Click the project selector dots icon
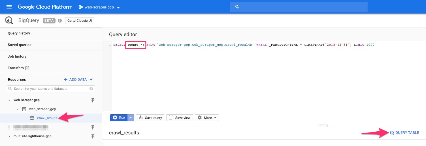 [81, 7]
